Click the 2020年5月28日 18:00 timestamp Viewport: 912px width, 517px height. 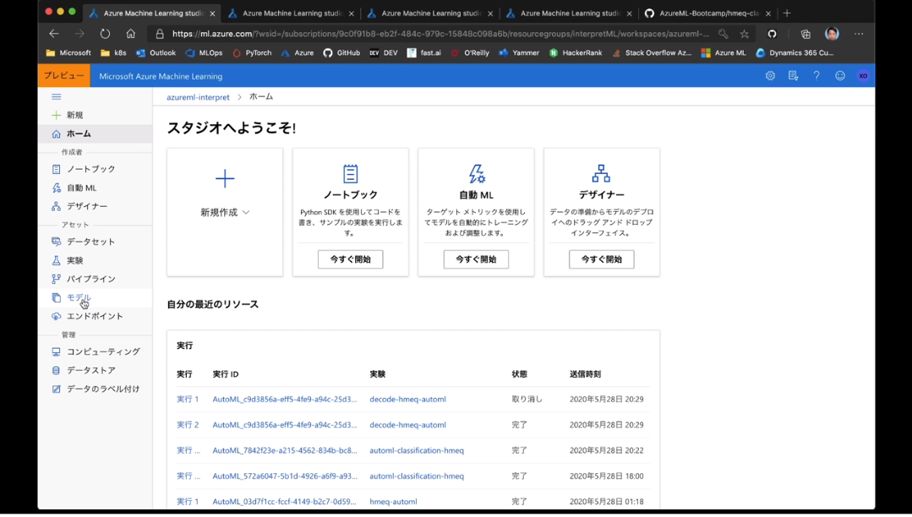pyautogui.click(x=607, y=476)
